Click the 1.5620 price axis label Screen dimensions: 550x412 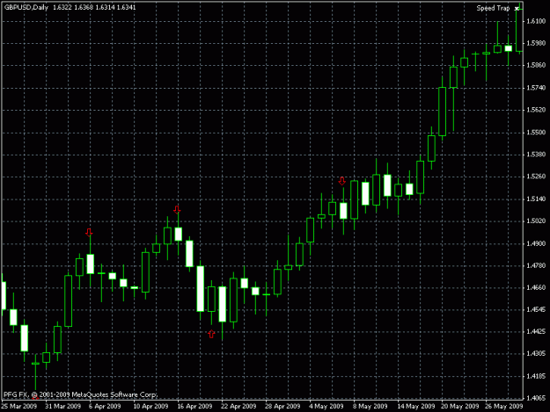[x=536, y=110]
